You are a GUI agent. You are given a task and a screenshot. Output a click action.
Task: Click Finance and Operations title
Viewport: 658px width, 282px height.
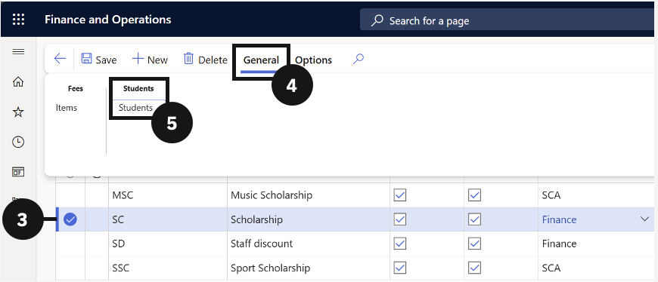coord(108,20)
